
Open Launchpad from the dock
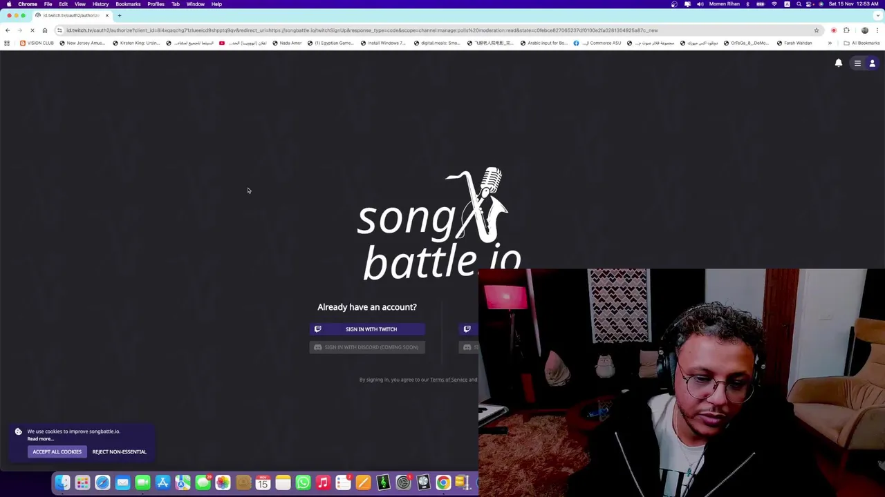click(x=82, y=483)
